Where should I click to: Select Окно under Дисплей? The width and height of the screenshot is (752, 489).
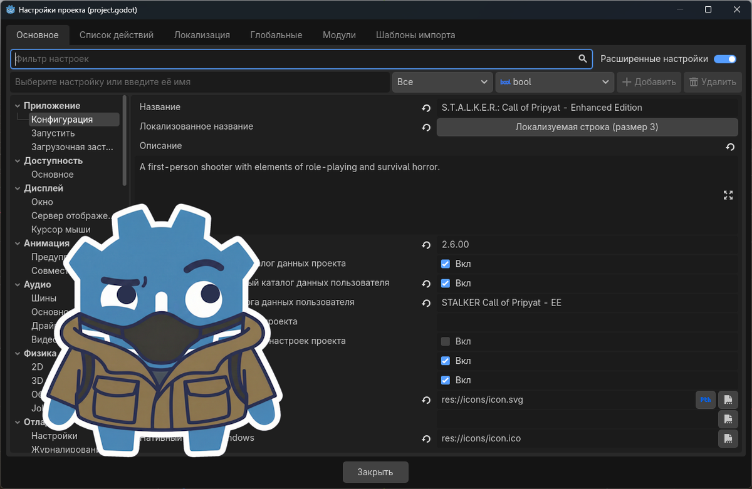coord(42,202)
